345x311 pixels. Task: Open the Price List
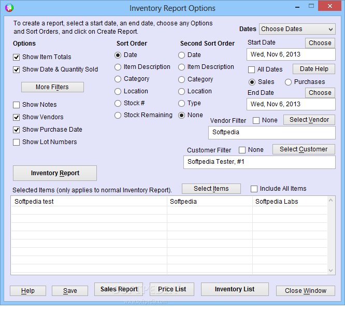click(x=172, y=289)
